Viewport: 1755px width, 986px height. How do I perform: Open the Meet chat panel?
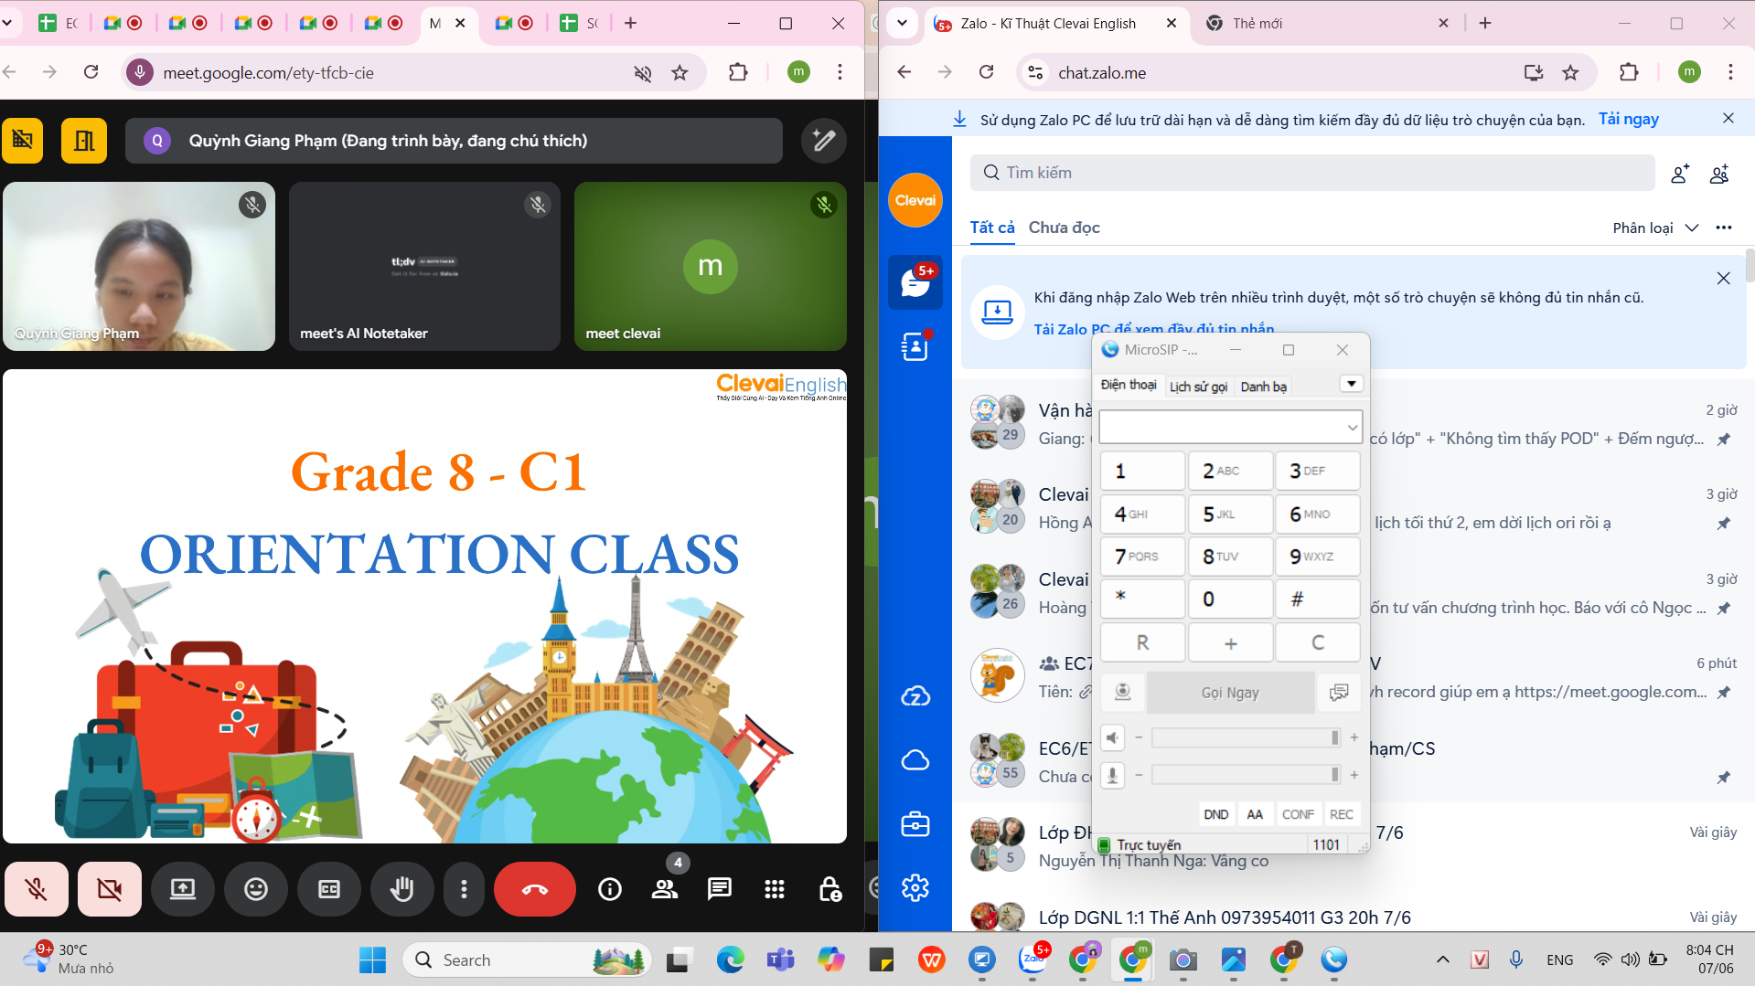pos(720,889)
